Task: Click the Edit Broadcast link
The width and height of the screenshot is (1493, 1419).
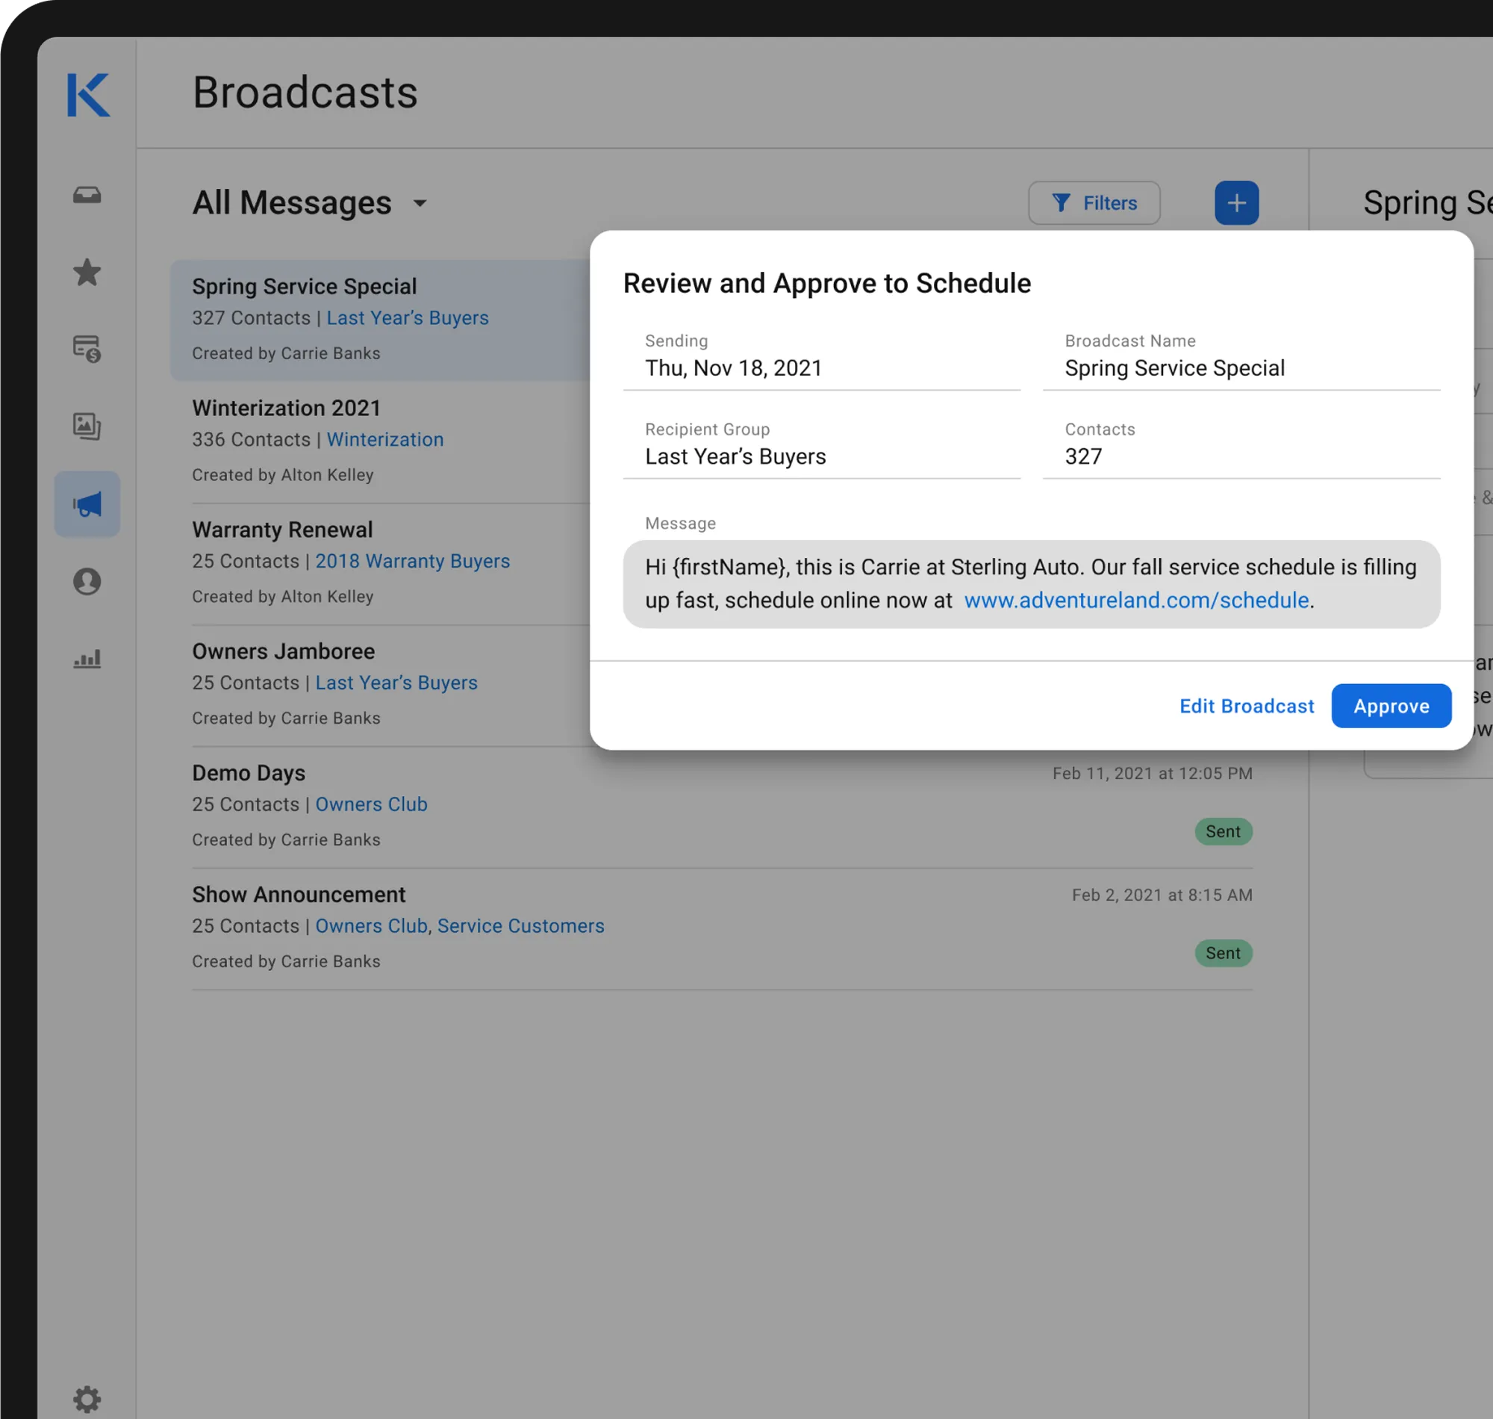Action: point(1246,706)
